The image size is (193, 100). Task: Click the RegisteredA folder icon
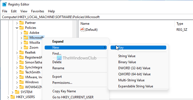[x=22, y=57]
